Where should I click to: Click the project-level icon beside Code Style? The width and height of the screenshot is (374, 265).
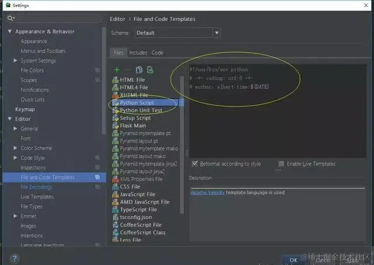pos(98,157)
